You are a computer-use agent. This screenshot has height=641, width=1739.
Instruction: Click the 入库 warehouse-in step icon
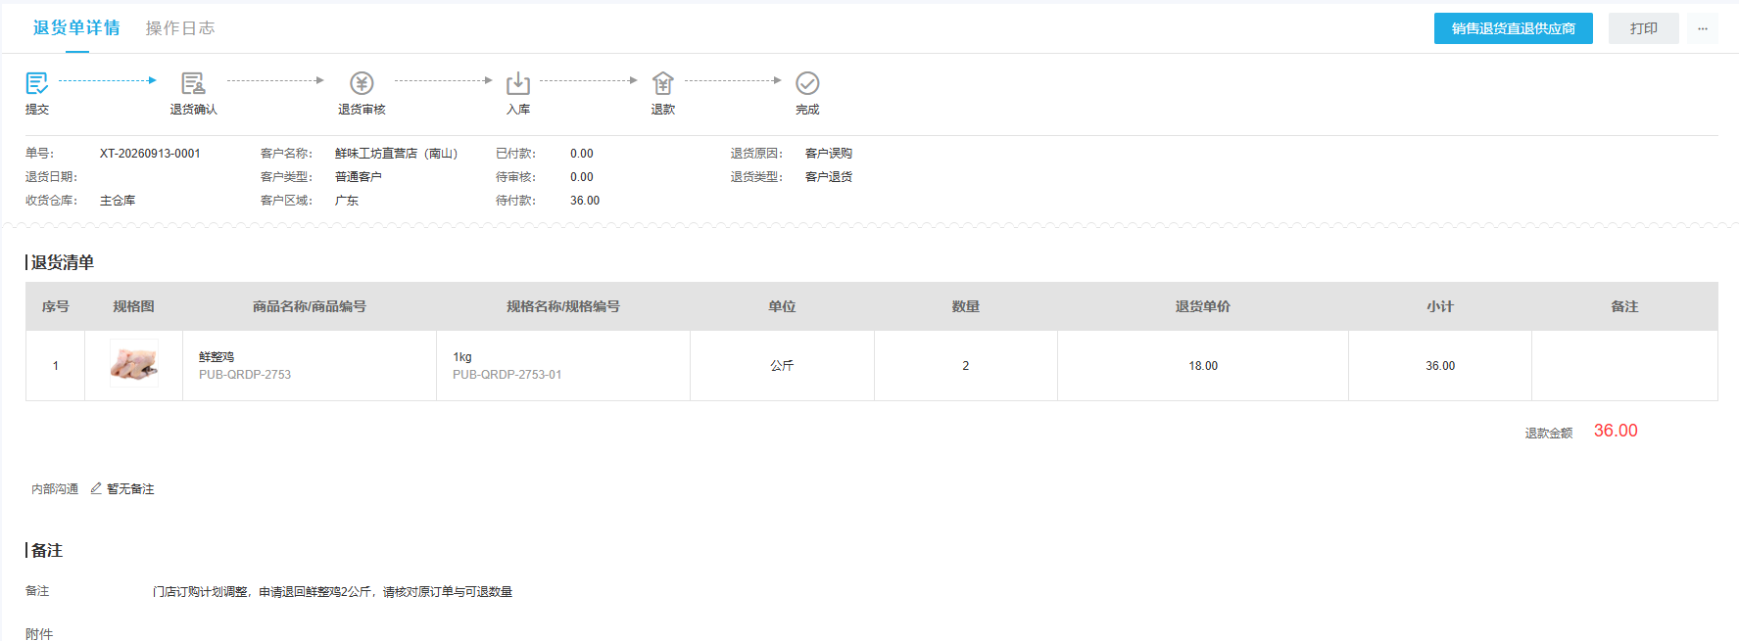coord(518,83)
